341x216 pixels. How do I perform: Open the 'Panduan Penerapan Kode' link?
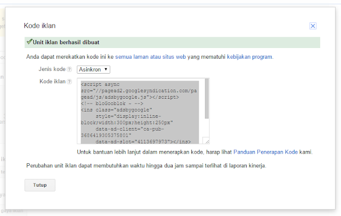pos(265,152)
